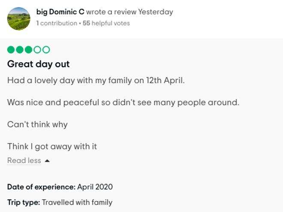
Task: Open the big Dominic C username link
Action: point(60,12)
